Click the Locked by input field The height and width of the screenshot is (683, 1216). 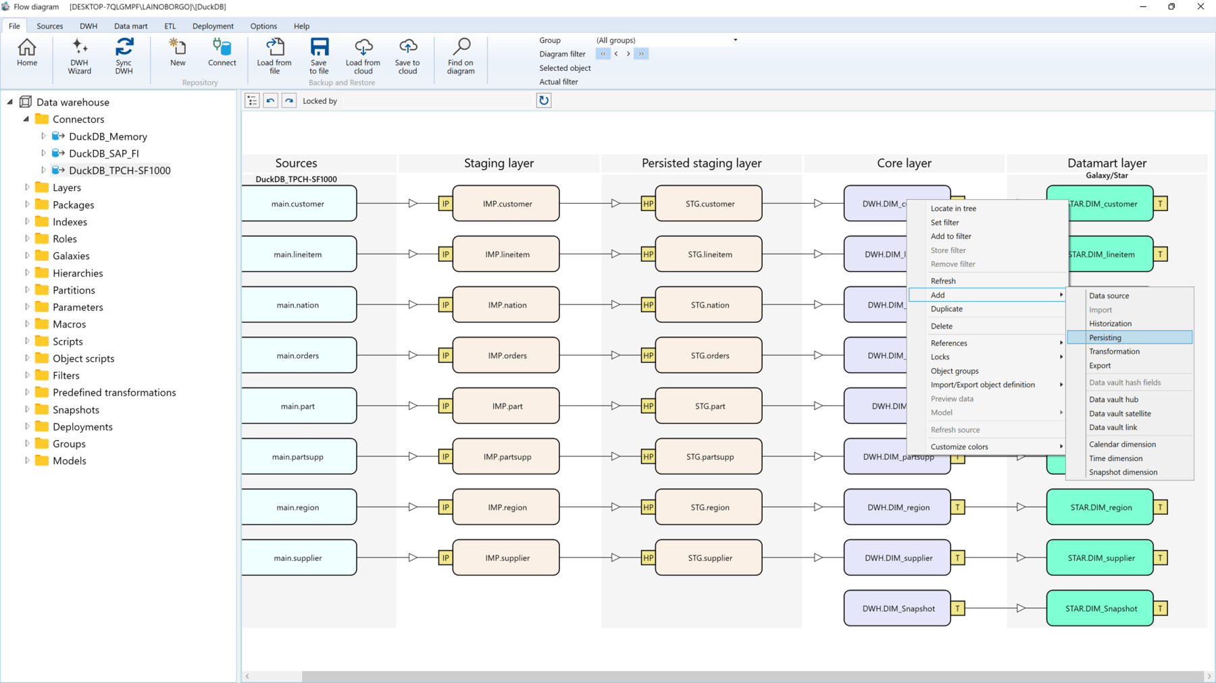(438, 101)
